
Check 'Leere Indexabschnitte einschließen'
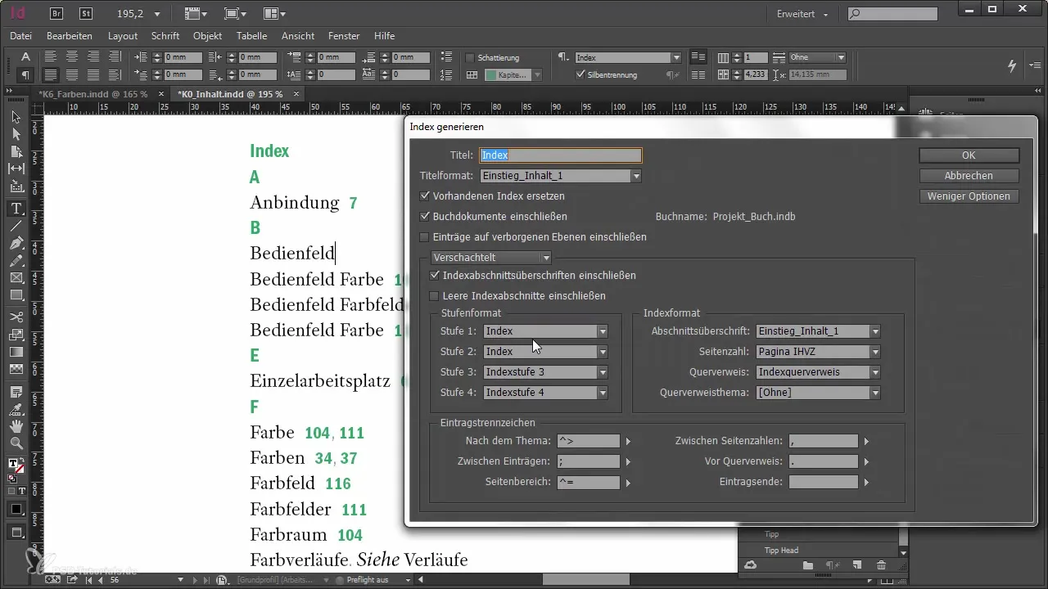(434, 296)
